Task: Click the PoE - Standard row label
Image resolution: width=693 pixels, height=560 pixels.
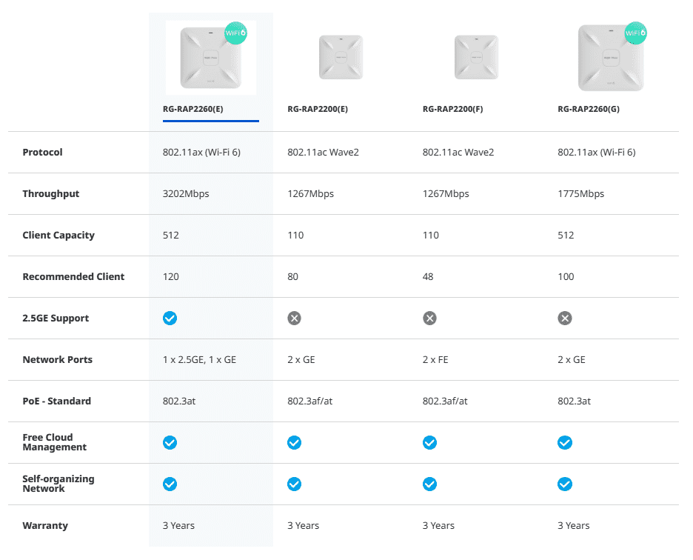Action: (56, 401)
